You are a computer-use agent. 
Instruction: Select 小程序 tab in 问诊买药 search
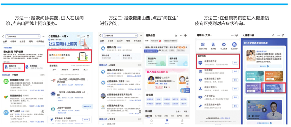[x=13, y=41]
